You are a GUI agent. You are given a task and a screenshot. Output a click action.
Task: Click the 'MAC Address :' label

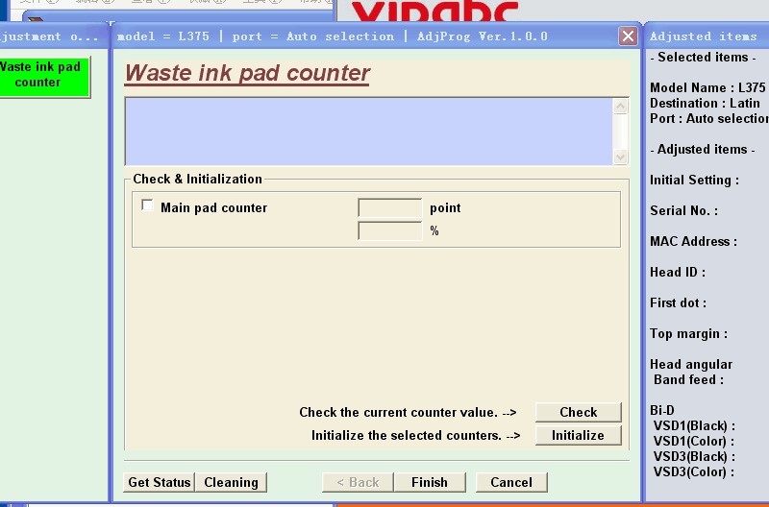693,242
